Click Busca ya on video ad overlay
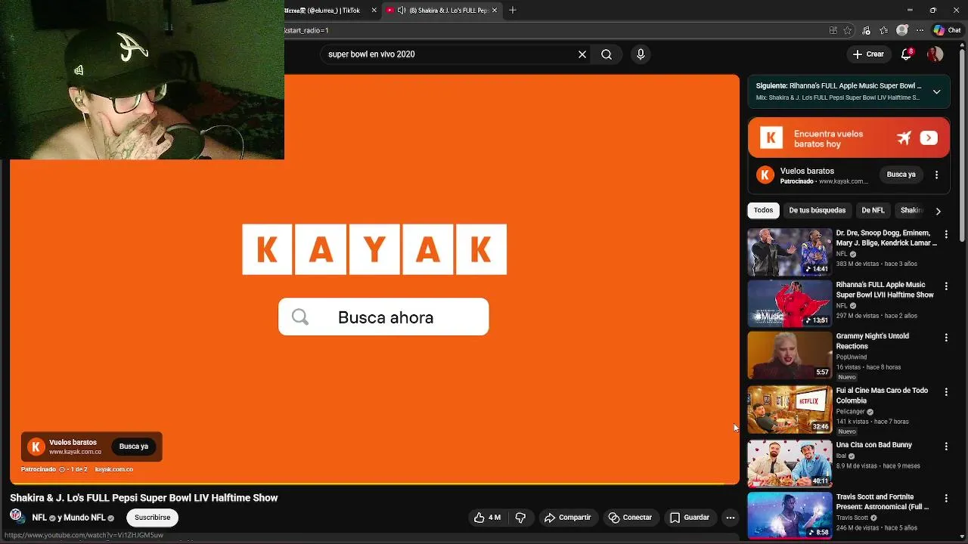This screenshot has height=544, width=968. [134, 447]
